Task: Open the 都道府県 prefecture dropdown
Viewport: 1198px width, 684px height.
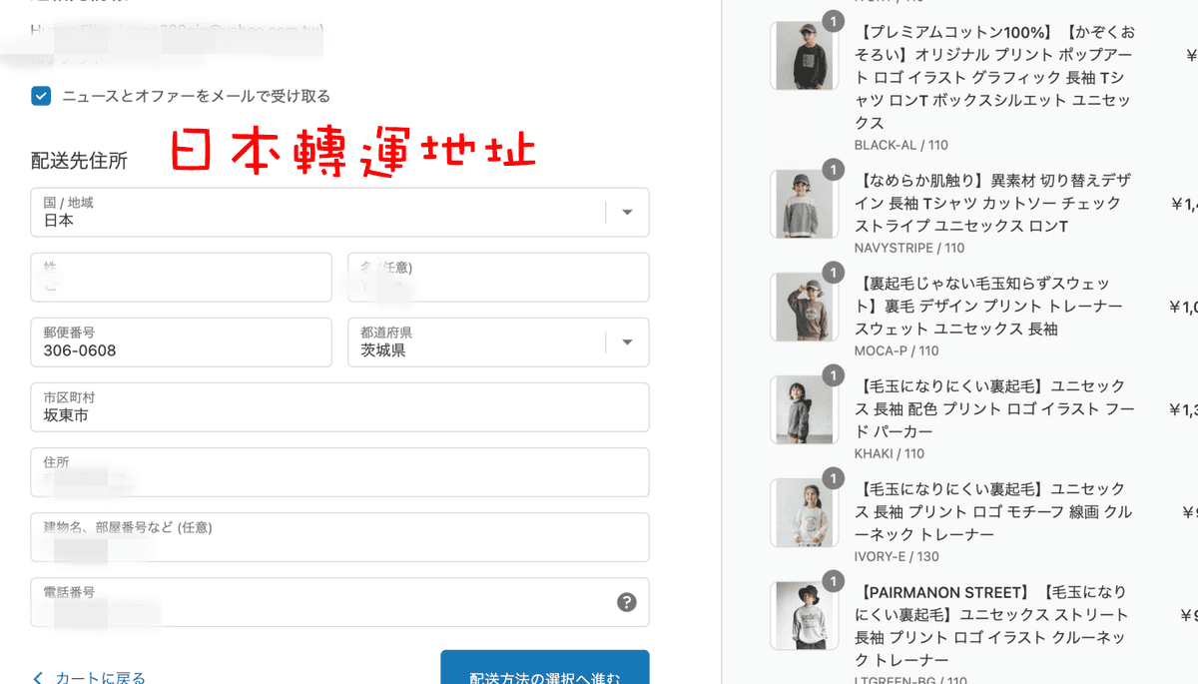Action: pos(499,342)
